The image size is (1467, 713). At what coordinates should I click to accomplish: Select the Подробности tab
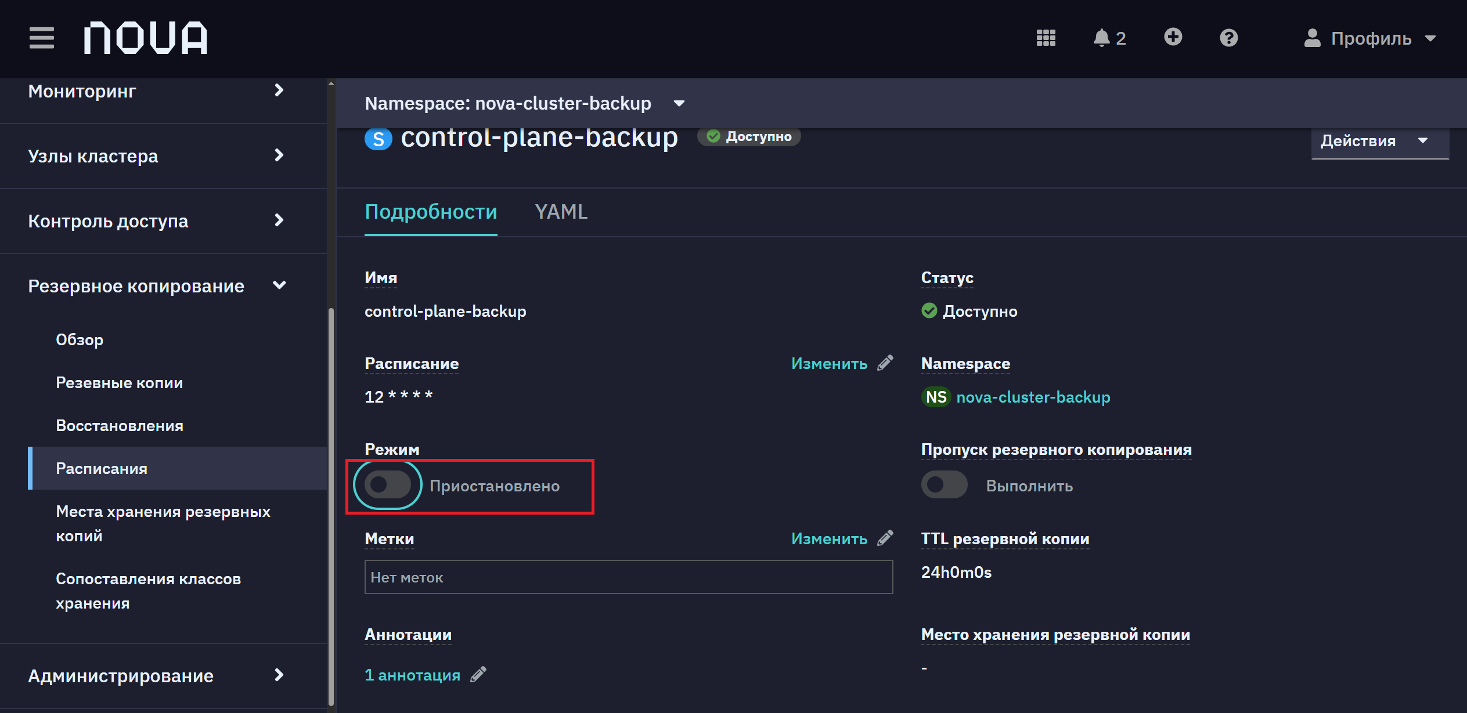[431, 212]
